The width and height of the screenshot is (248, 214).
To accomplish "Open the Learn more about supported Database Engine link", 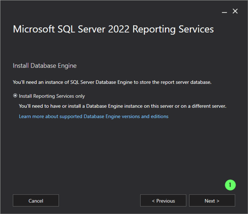I will (94, 116).
